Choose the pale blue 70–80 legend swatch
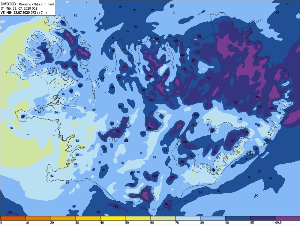This screenshot has width=300, height=225. pos(188,218)
